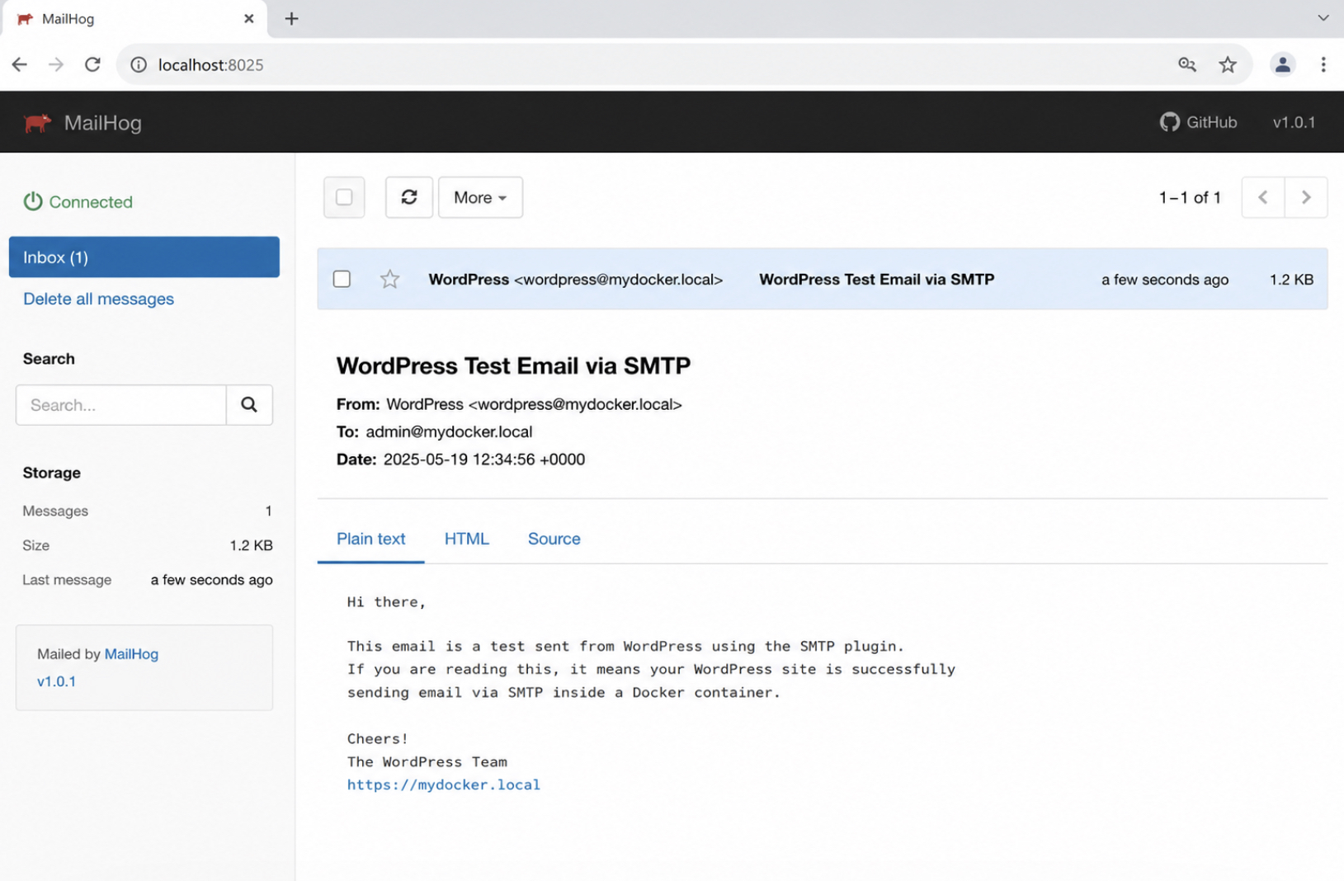The width and height of the screenshot is (1344, 881).
Task: Toggle the select-all messages checkbox
Action: [344, 197]
